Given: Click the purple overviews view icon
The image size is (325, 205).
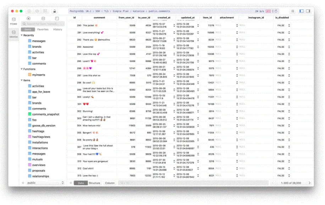Looking at the screenshot, I should [30, 165].
